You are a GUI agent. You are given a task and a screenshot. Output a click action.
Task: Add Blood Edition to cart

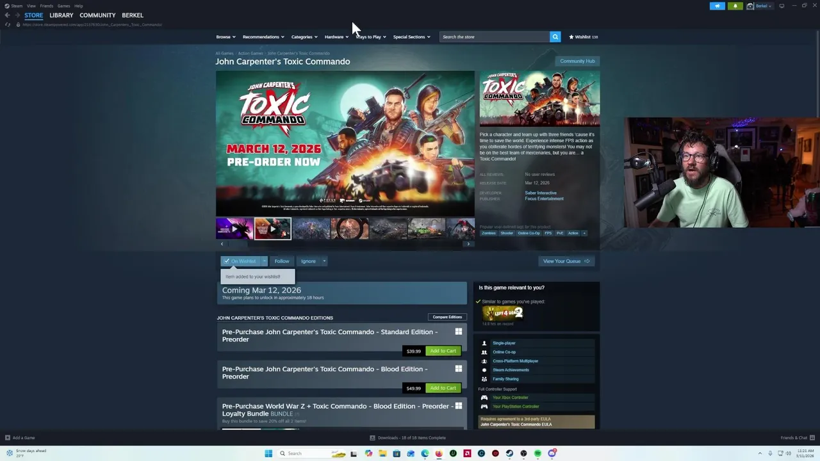443,388
